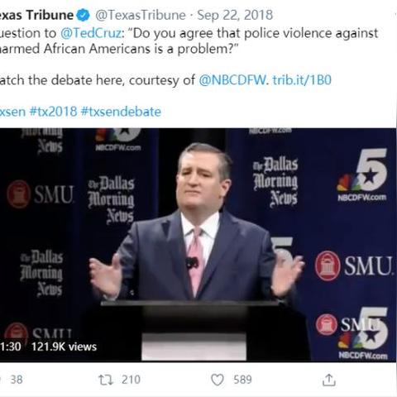
Task: Open the @TexasTribune handle
Action: coord(141,15)
